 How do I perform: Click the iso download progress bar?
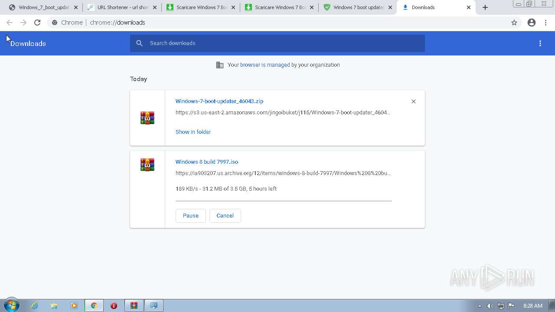click(x=284, y=201)
